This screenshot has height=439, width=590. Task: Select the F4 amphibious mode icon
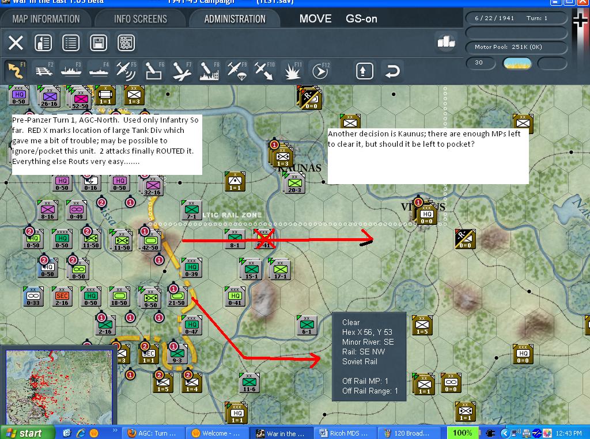(99, 70)
